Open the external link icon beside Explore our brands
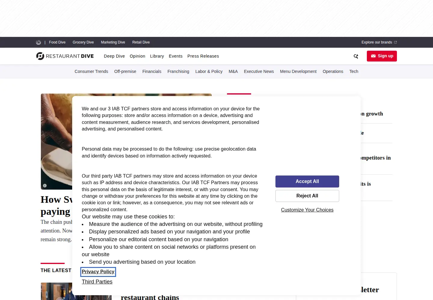433x300 pixels. click(395, 42)
